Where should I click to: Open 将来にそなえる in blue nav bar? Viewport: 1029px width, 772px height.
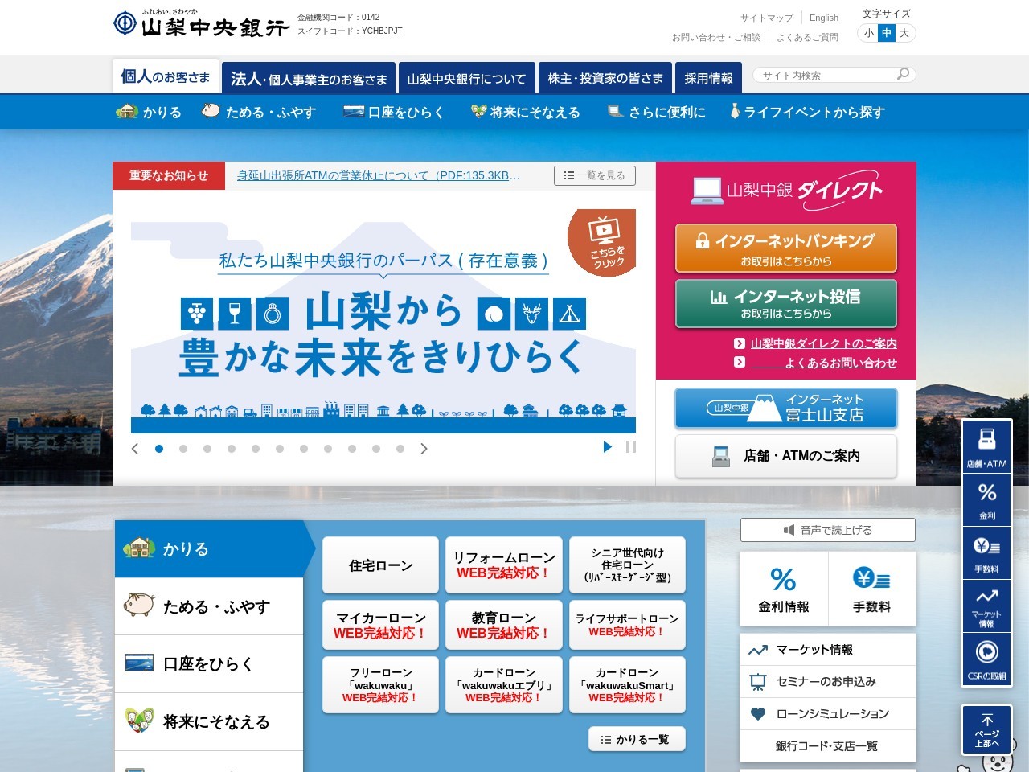tap(526, 112)
